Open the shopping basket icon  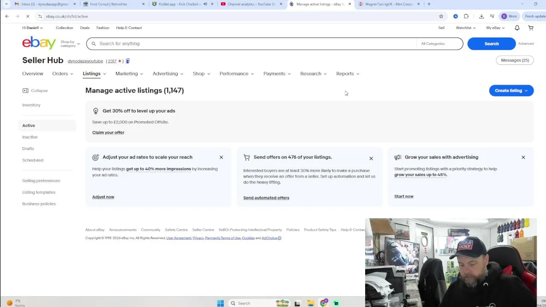click(531, 28)
